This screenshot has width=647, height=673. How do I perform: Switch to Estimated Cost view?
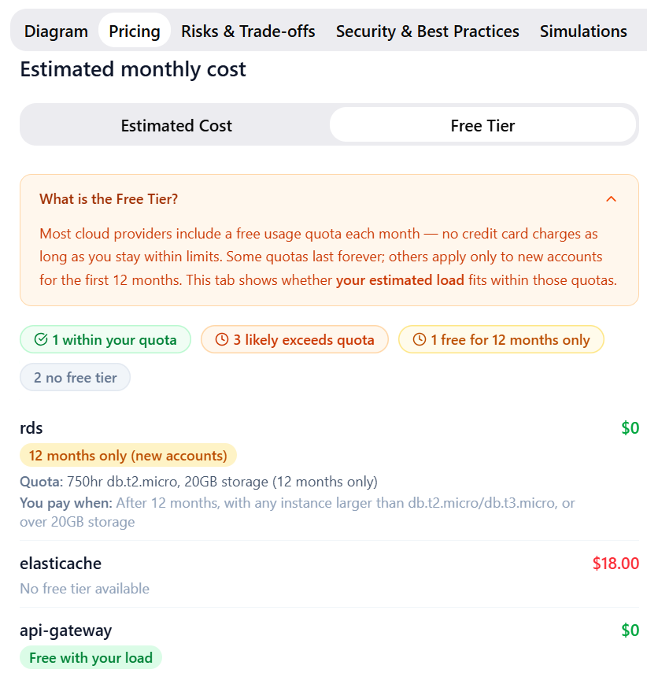176,126
